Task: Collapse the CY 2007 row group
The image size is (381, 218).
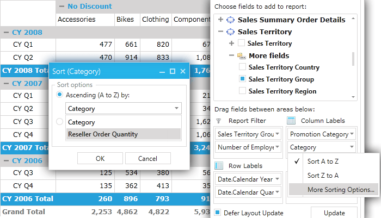Action: tap(5, 84)
